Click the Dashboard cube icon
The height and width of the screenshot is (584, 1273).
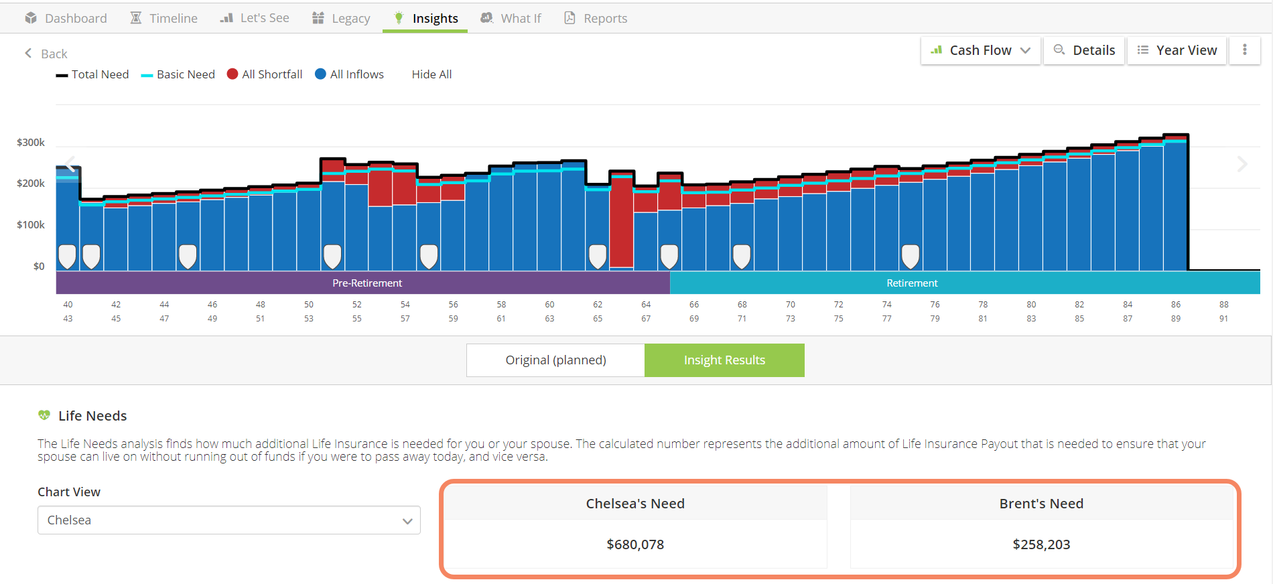31,18
